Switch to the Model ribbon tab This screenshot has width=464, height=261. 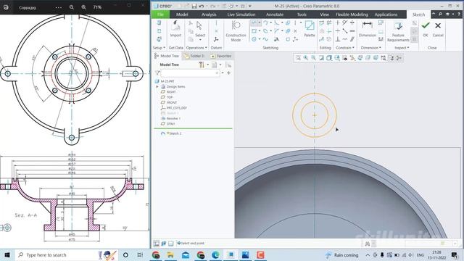coord(182,14)
